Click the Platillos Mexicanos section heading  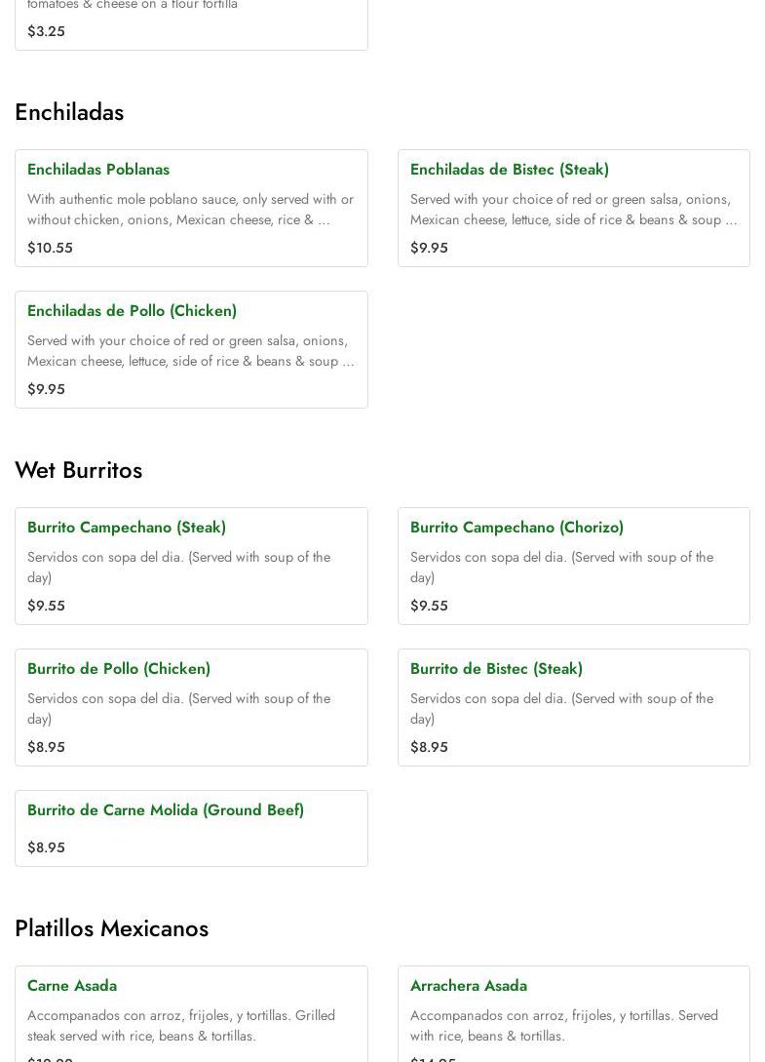111,928
